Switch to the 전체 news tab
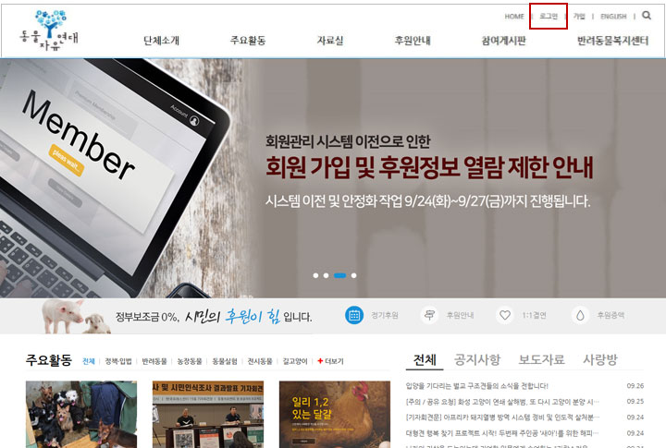 pos(425,359)
